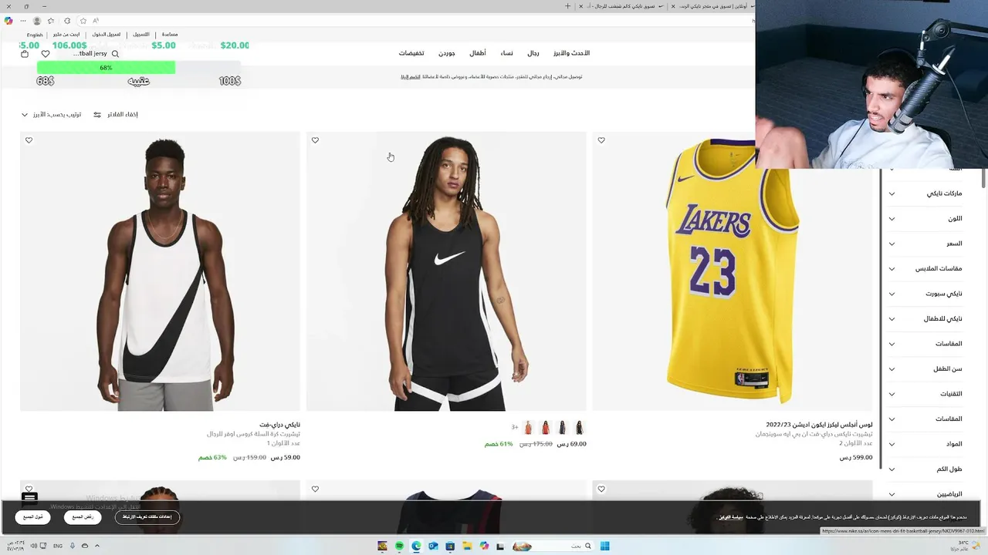Open white Swoosh tank product image
Viewport: 988px width, 555px height.
(160, 271)
